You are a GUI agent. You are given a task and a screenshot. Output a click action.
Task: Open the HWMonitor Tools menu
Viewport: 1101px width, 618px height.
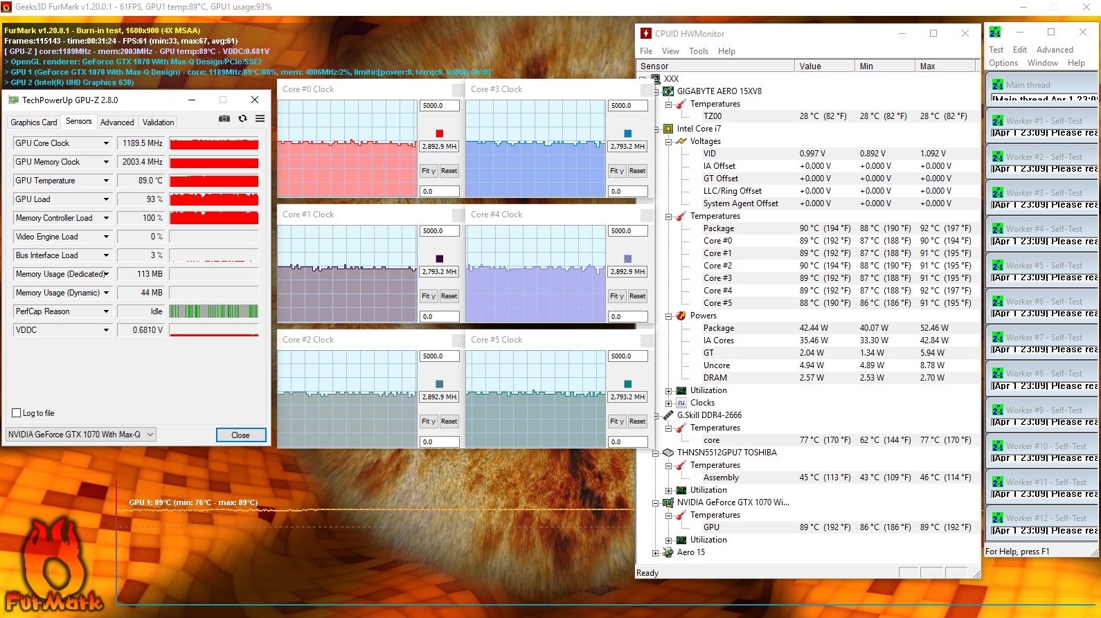click(x=699, y=51)
